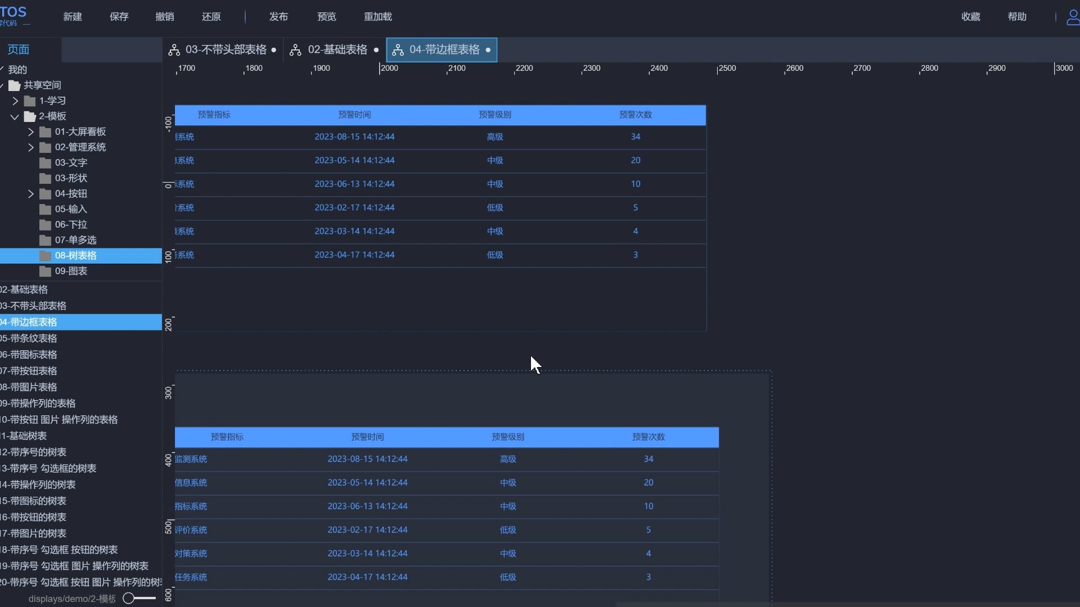Click the 监测系统 cell in lower table
1080x607 pixels.
coord(191,459)
